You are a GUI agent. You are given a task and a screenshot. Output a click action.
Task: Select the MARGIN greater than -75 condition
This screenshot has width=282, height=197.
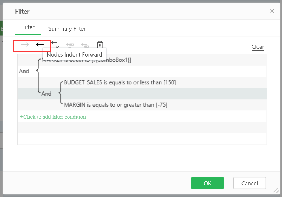click(x=116, y=105)
